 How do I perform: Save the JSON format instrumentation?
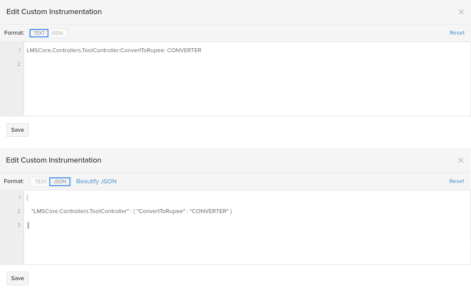coord(17,278)
